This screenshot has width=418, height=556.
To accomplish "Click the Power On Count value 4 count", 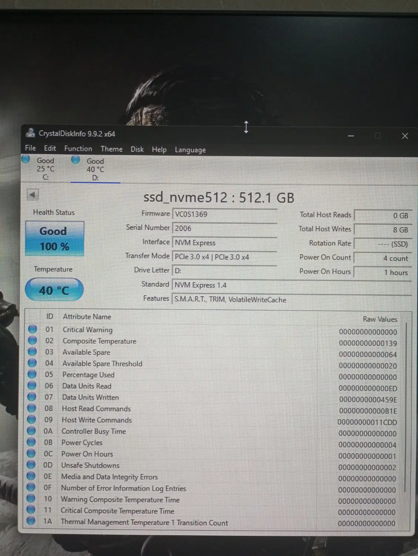I will click(383, 258).
